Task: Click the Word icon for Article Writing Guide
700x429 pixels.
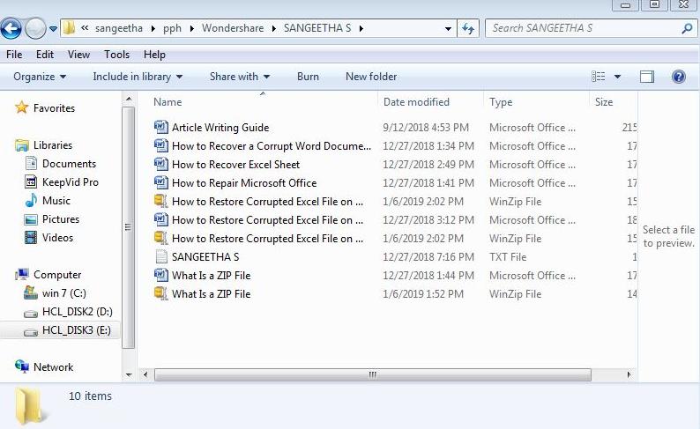Action: pyautogui.click(x=160, y=128)
